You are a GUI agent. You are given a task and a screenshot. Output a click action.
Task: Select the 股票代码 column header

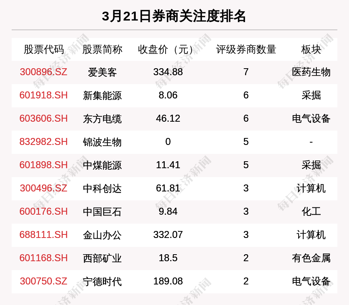click(x=43, y=49)
